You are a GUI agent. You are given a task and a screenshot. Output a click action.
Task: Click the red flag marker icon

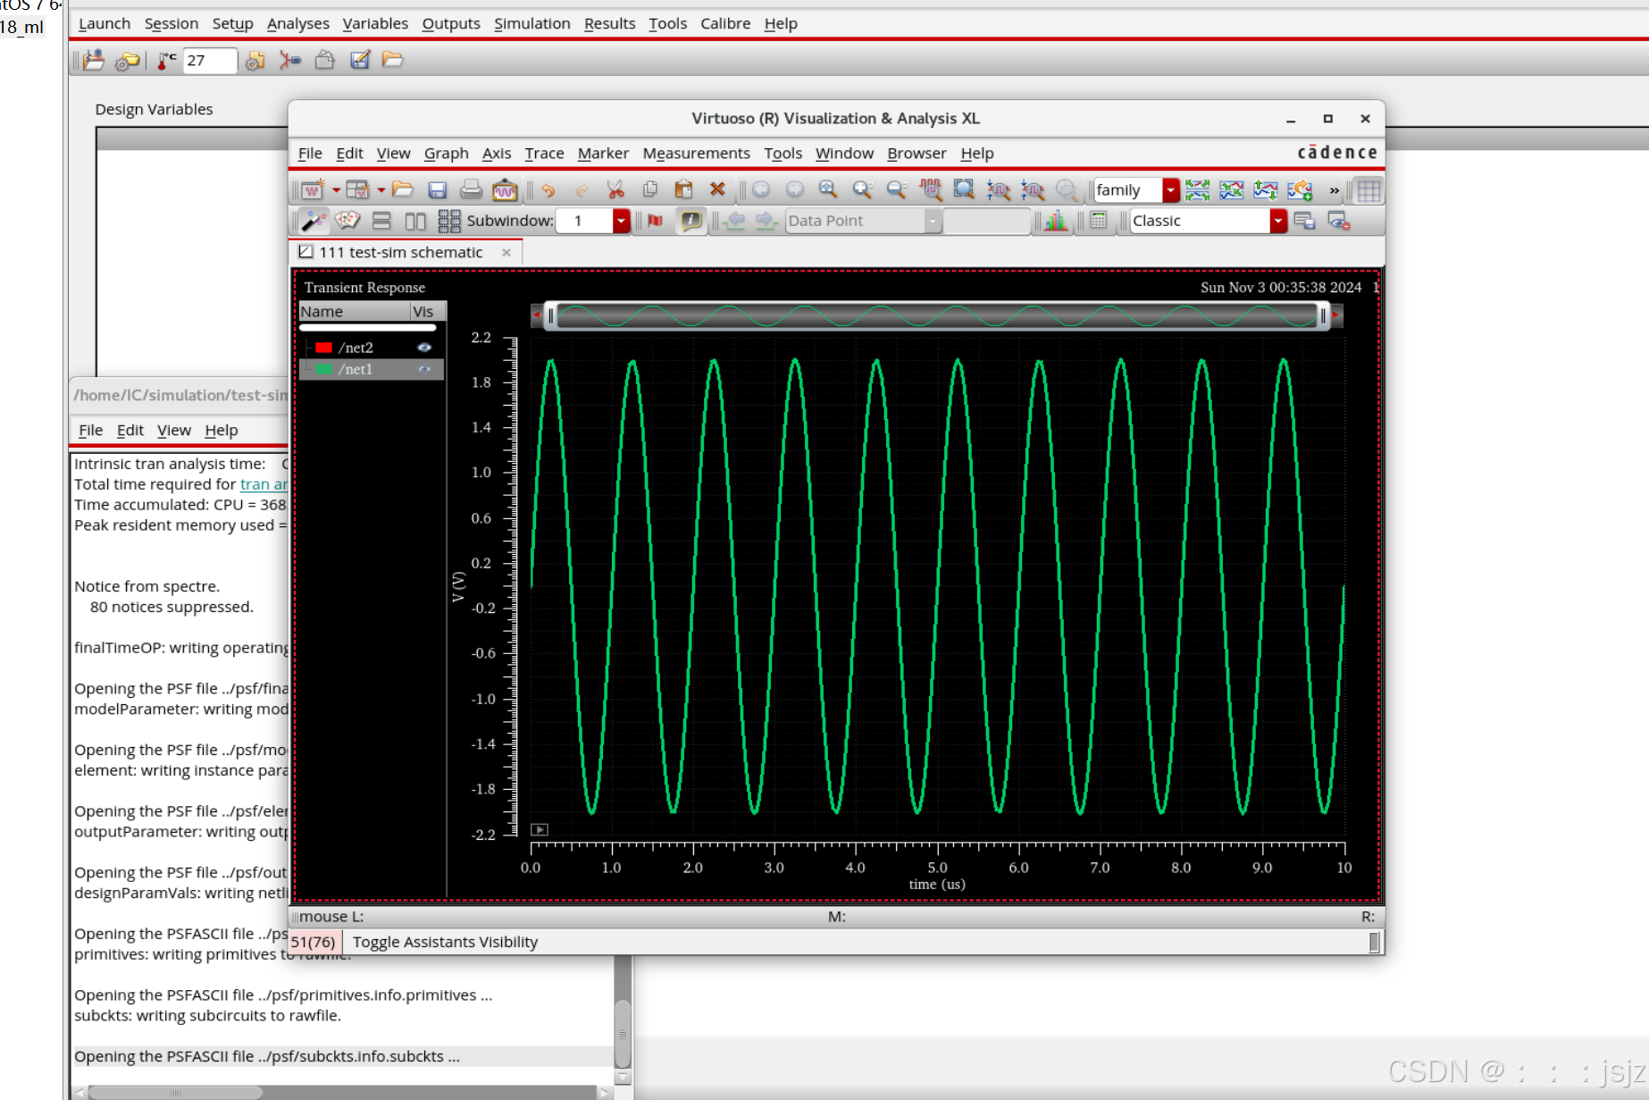click(x=656, y=221)
